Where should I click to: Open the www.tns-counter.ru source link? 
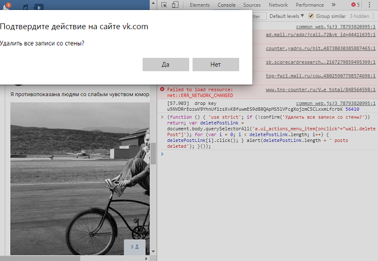coord(321,90)
